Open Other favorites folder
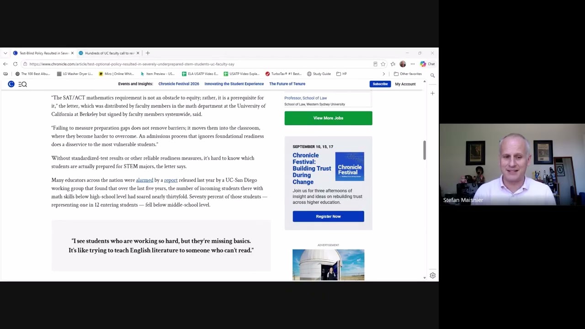This screenshot has height=329, width=585. 408,74
